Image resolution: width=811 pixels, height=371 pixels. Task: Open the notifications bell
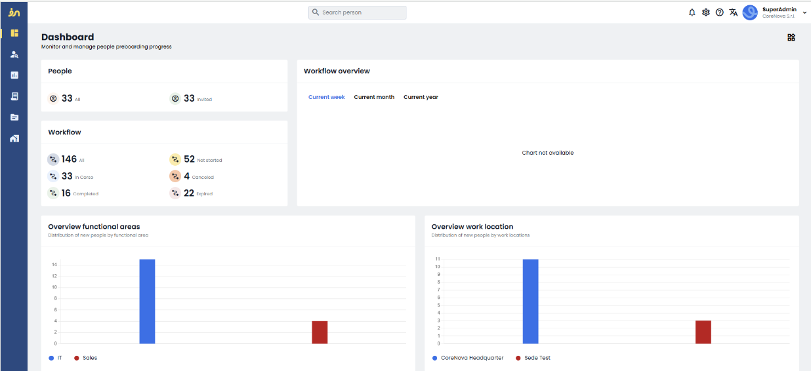pos(692,12)
